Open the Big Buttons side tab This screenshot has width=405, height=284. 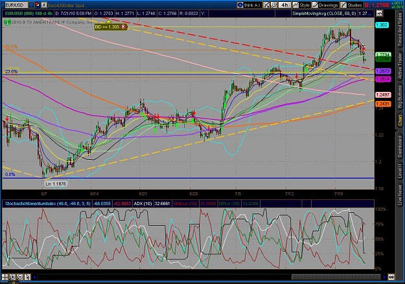[400, 96]
